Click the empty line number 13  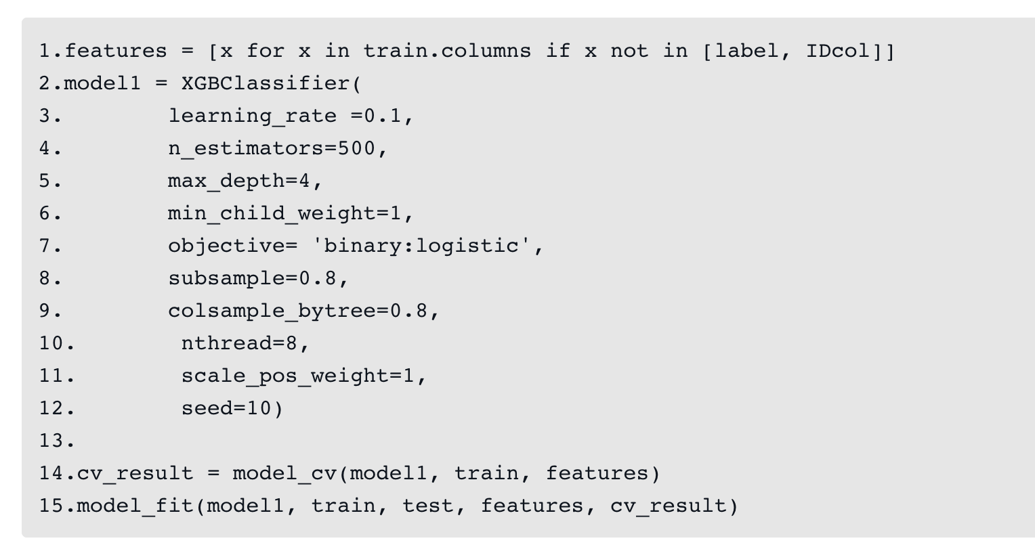56,441
